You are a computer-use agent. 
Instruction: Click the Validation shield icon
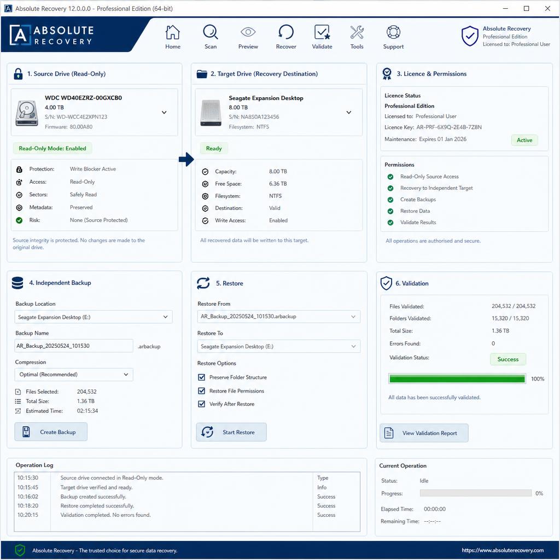[386, 283]
